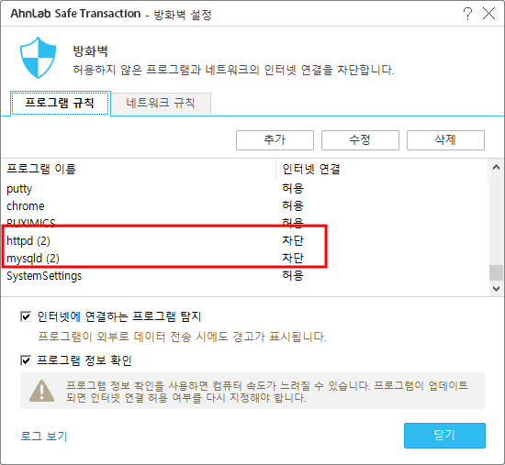Select the httpd (2) blocked entry
This screenshot has width=505, height=465.
tap(245, 240)
